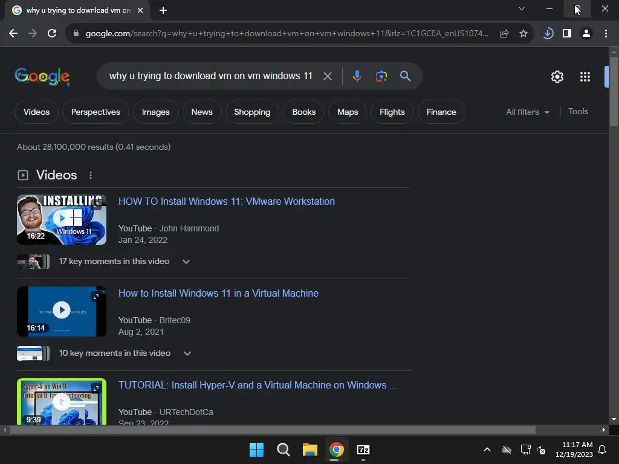Screen dimensions: 619x464
Task: Play the Britec09 video thumbnail
Action: (x=62, y=311)
